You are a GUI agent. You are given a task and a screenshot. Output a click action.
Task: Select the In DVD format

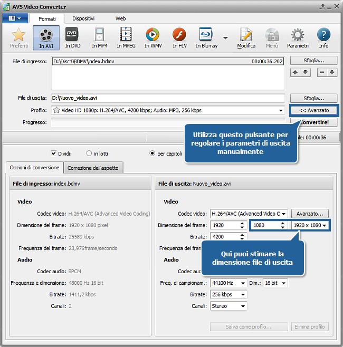click(x=73, y=38)
